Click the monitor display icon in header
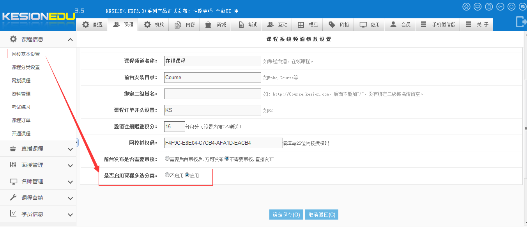527x227 pixels. coord(477,7)
